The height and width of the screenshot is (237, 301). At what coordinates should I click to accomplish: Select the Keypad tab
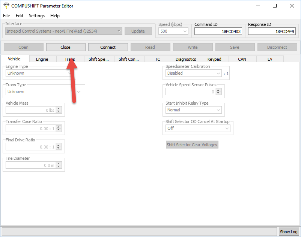pos(214,59)
